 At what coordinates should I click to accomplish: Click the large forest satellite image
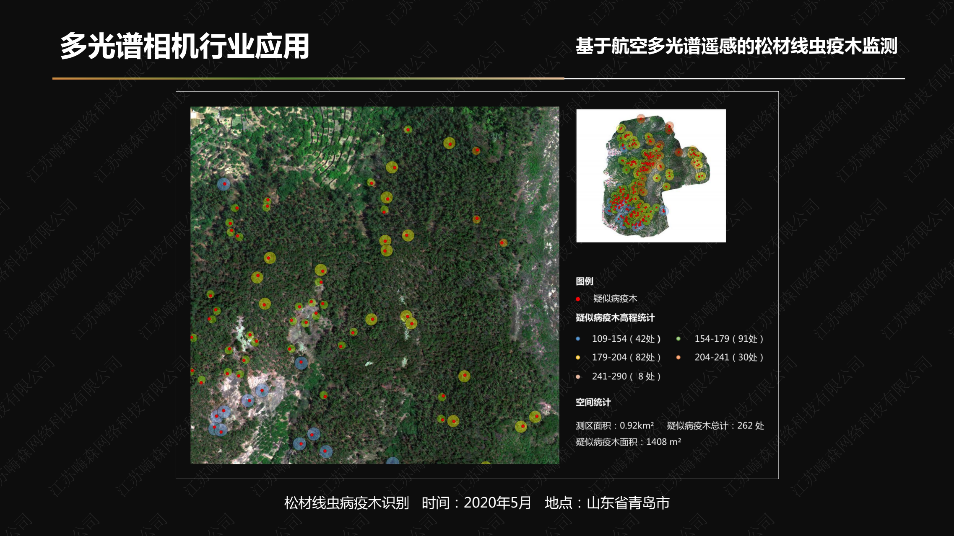374,285
